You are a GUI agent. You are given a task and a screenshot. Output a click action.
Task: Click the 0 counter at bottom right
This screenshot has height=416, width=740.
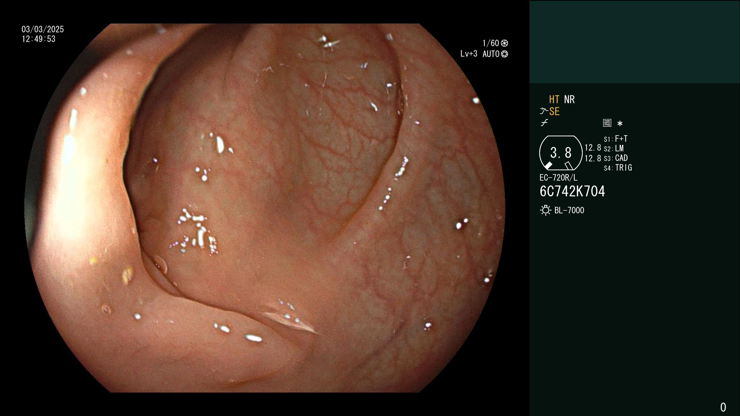tap(723, 407)
